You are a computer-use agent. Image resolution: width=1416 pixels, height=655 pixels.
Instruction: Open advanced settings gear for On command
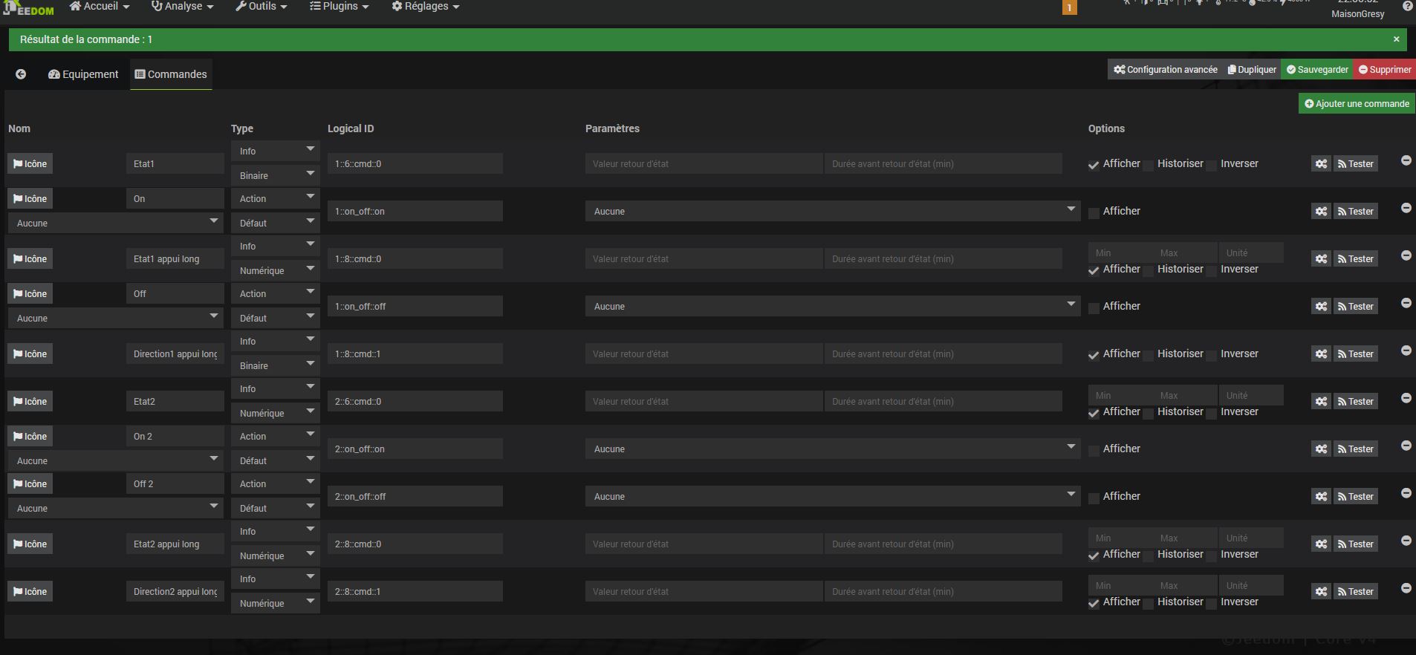point(1321,212)
